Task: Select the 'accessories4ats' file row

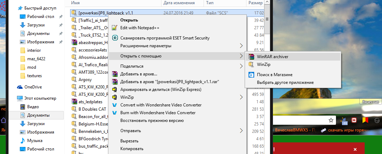Action: click(93, 50)
